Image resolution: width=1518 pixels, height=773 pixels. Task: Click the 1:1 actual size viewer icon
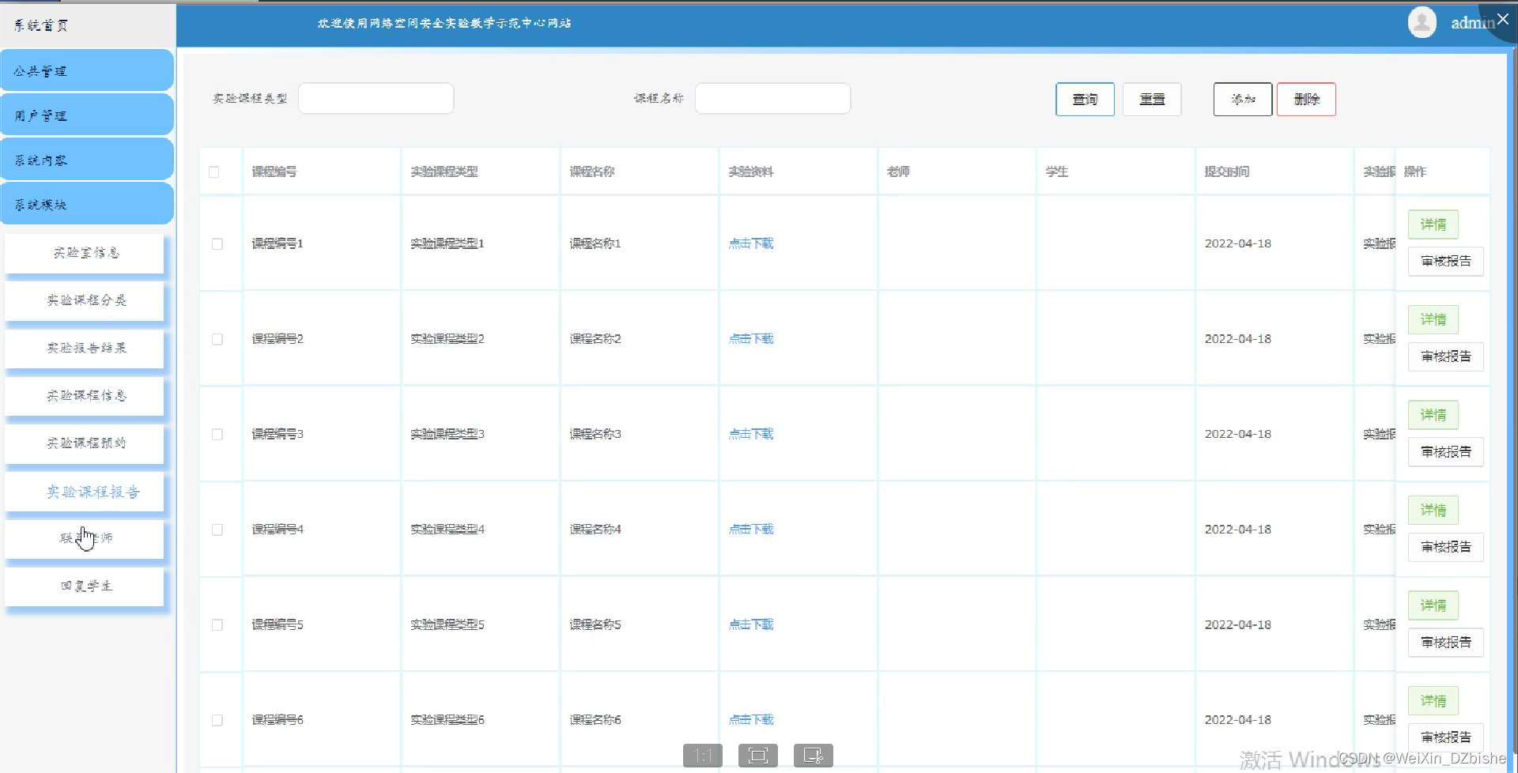tap(702, 756)
